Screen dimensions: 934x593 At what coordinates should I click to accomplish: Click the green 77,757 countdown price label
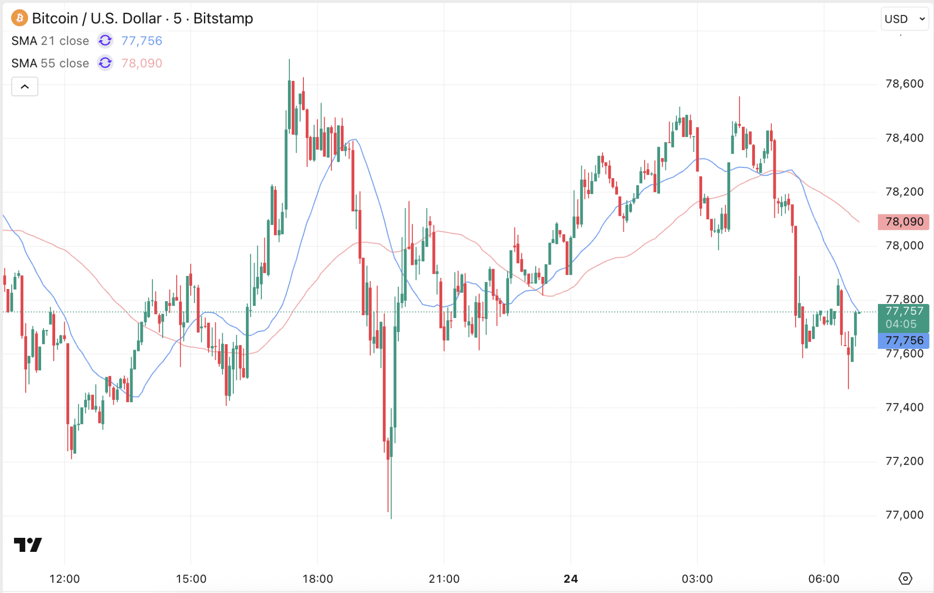(x=904, y=311)
